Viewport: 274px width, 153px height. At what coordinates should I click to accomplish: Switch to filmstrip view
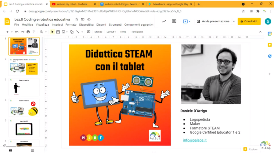point(11,150)
